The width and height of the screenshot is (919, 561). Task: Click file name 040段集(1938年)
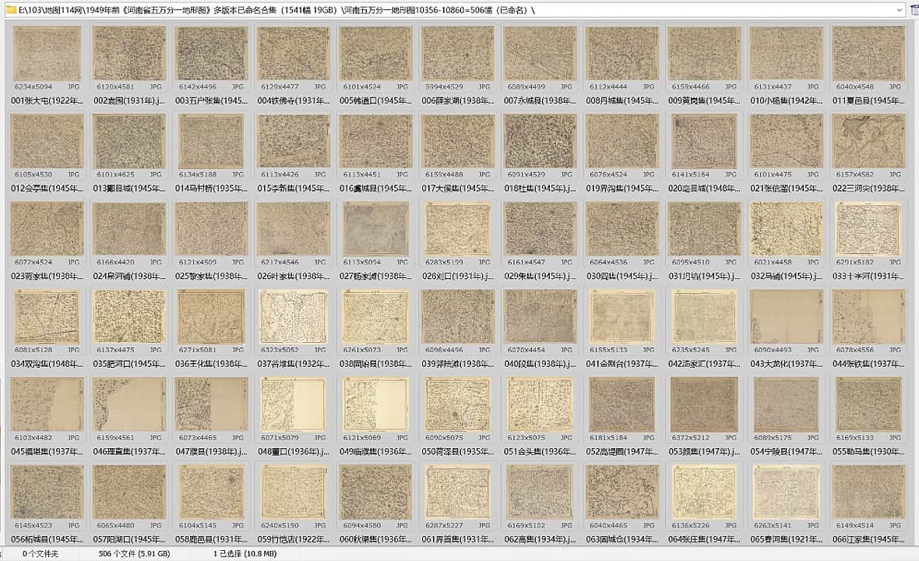tap(540, 364)
